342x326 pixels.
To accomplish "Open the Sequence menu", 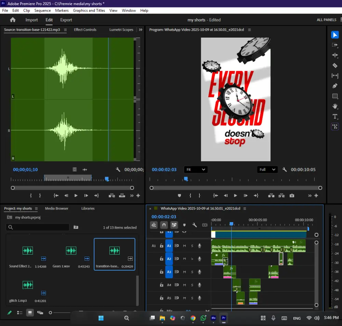I will 42,11.
